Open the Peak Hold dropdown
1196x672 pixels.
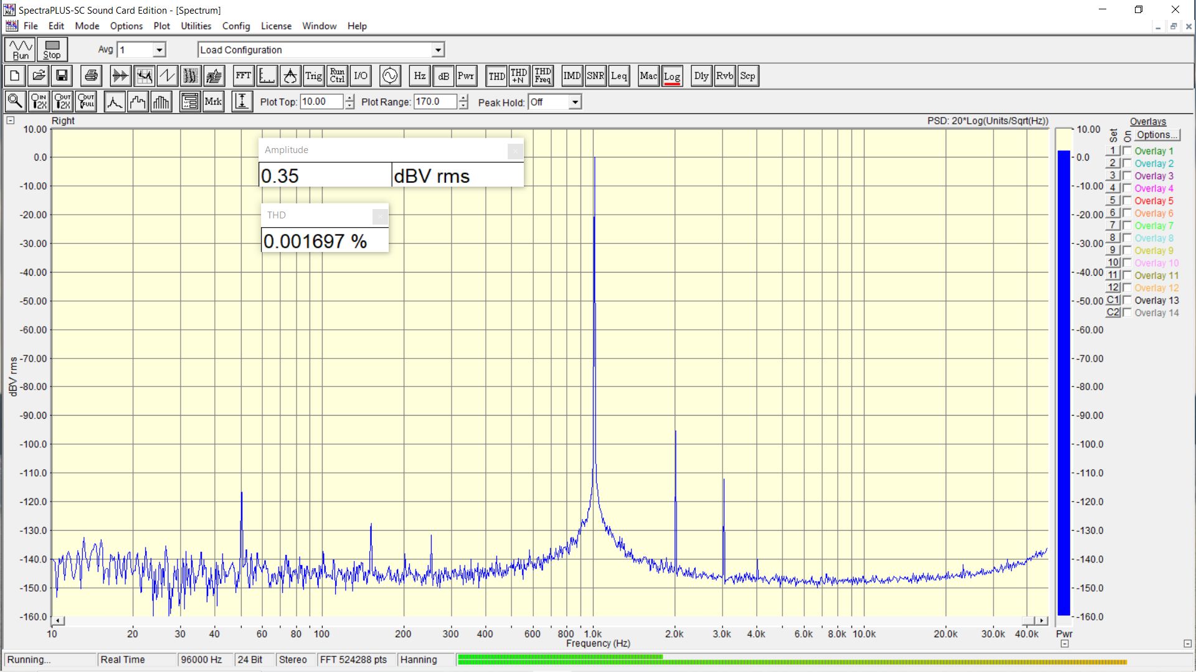coord(575,102)
